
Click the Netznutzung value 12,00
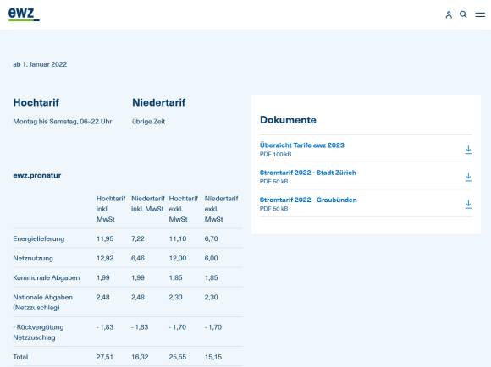pos(178,258)
